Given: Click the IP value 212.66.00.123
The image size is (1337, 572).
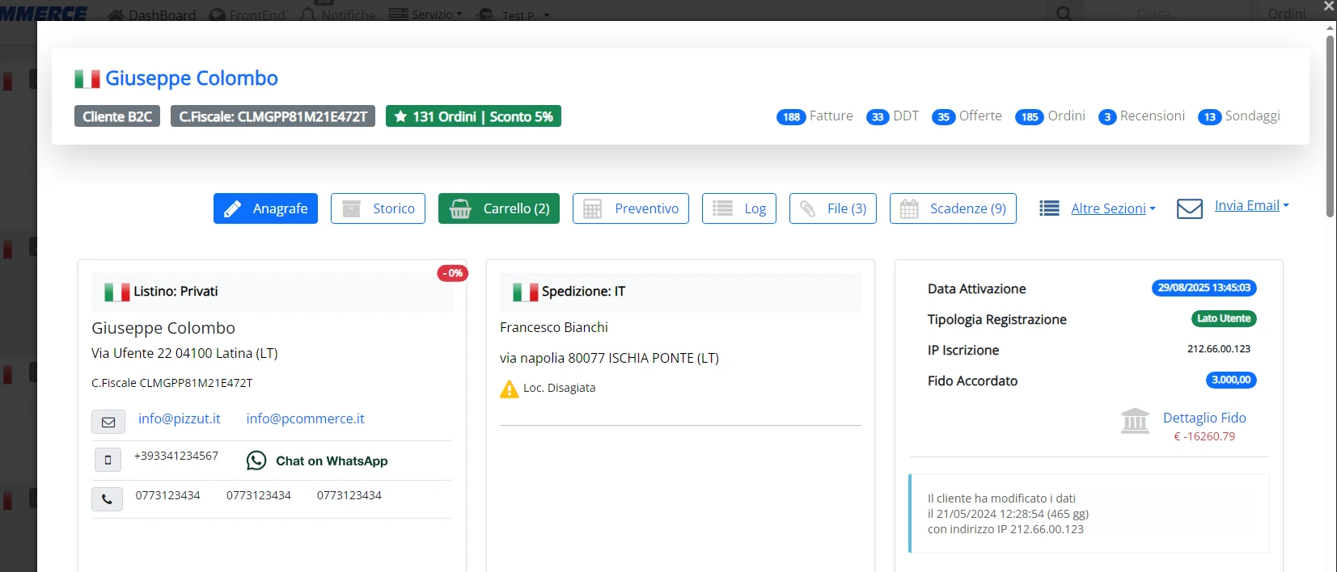Looking at the screenshot, I should click(x=1219, y=349).
